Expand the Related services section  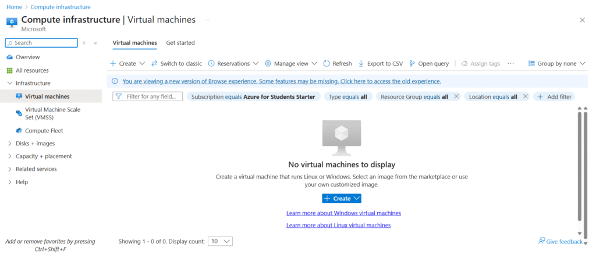point(10,169)
